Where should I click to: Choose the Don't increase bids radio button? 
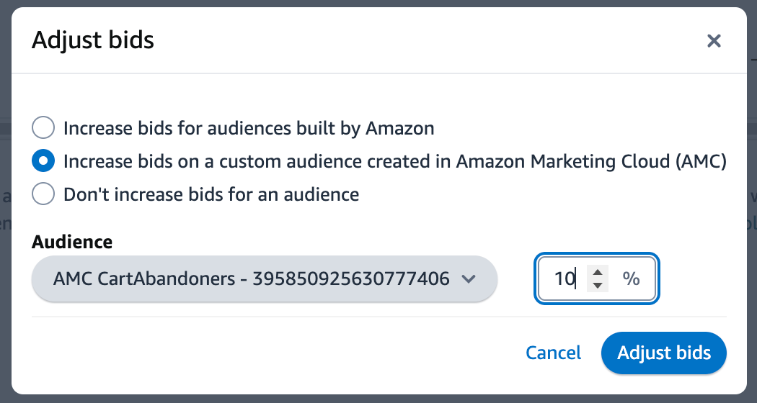(43, 194)
